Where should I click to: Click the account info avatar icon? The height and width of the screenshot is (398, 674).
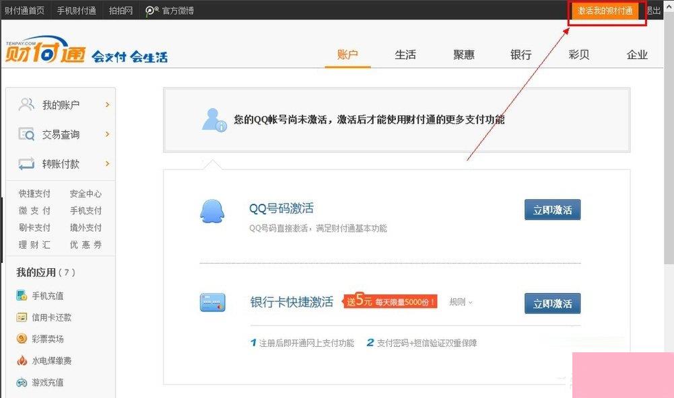pyautogui.click(x=214, y=120)
